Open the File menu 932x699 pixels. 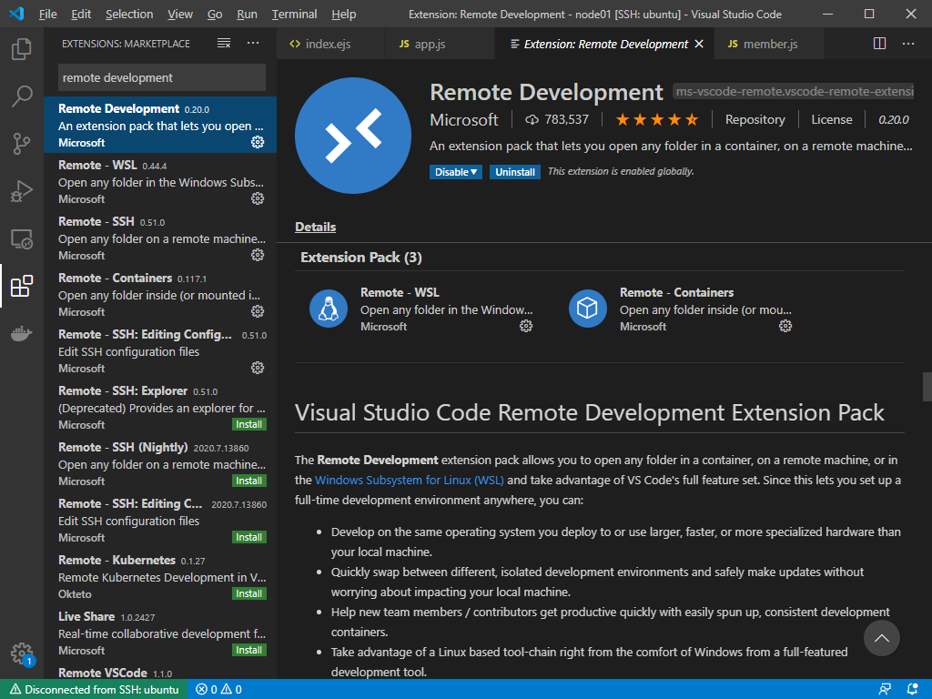[x=47, y=15]
